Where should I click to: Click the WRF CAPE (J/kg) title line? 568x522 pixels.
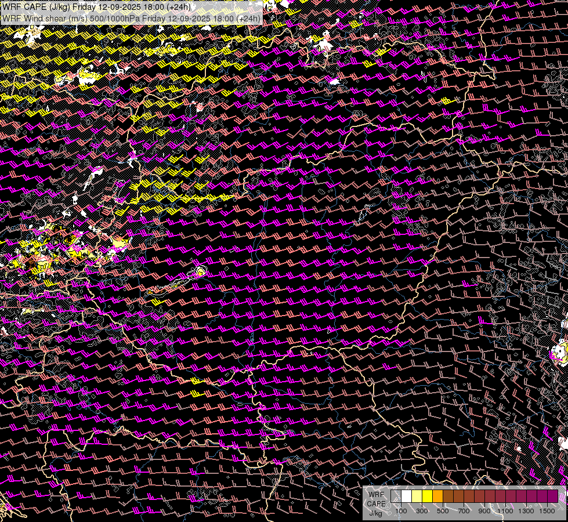coord(96,7)
